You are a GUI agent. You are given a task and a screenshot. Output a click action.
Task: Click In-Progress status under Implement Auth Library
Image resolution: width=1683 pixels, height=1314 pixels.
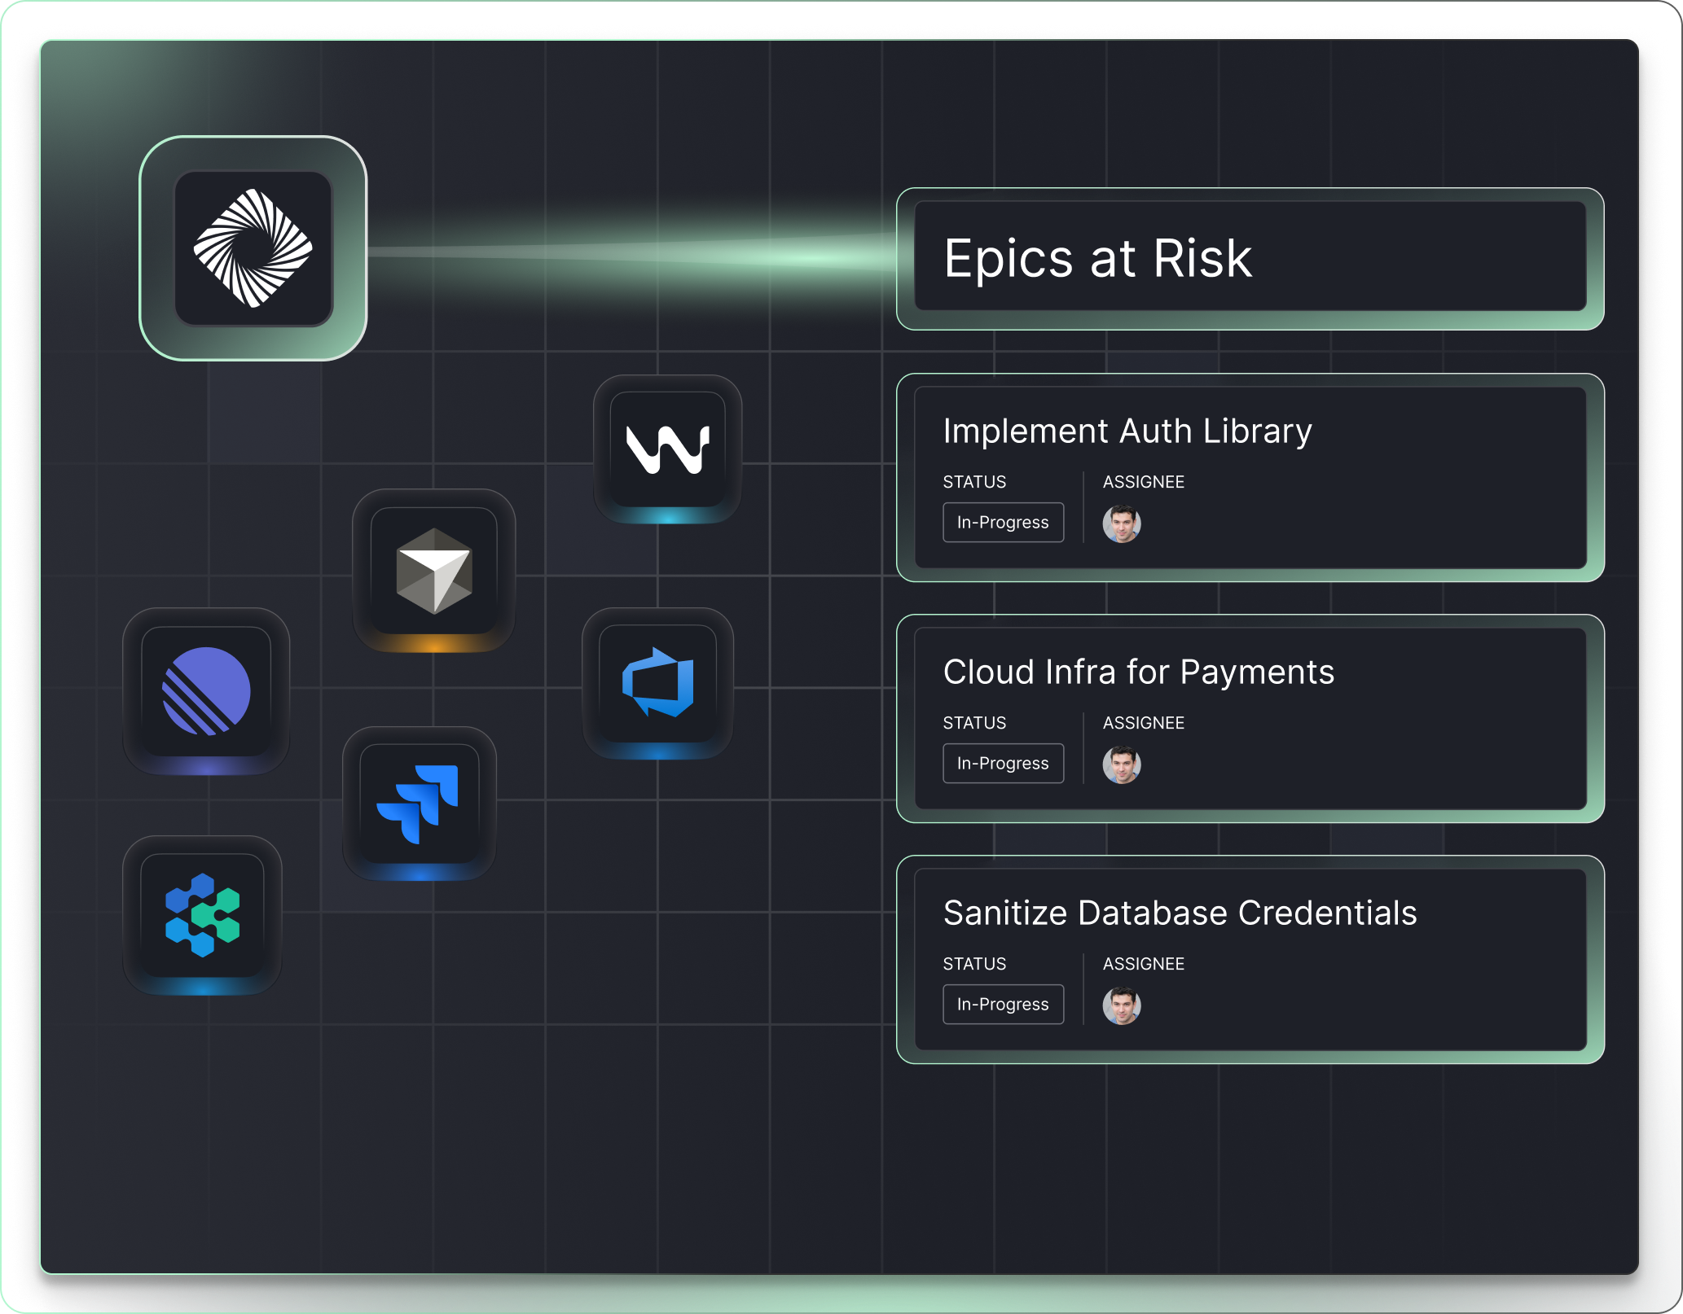pyautogui.click(x=1003, y=523)
